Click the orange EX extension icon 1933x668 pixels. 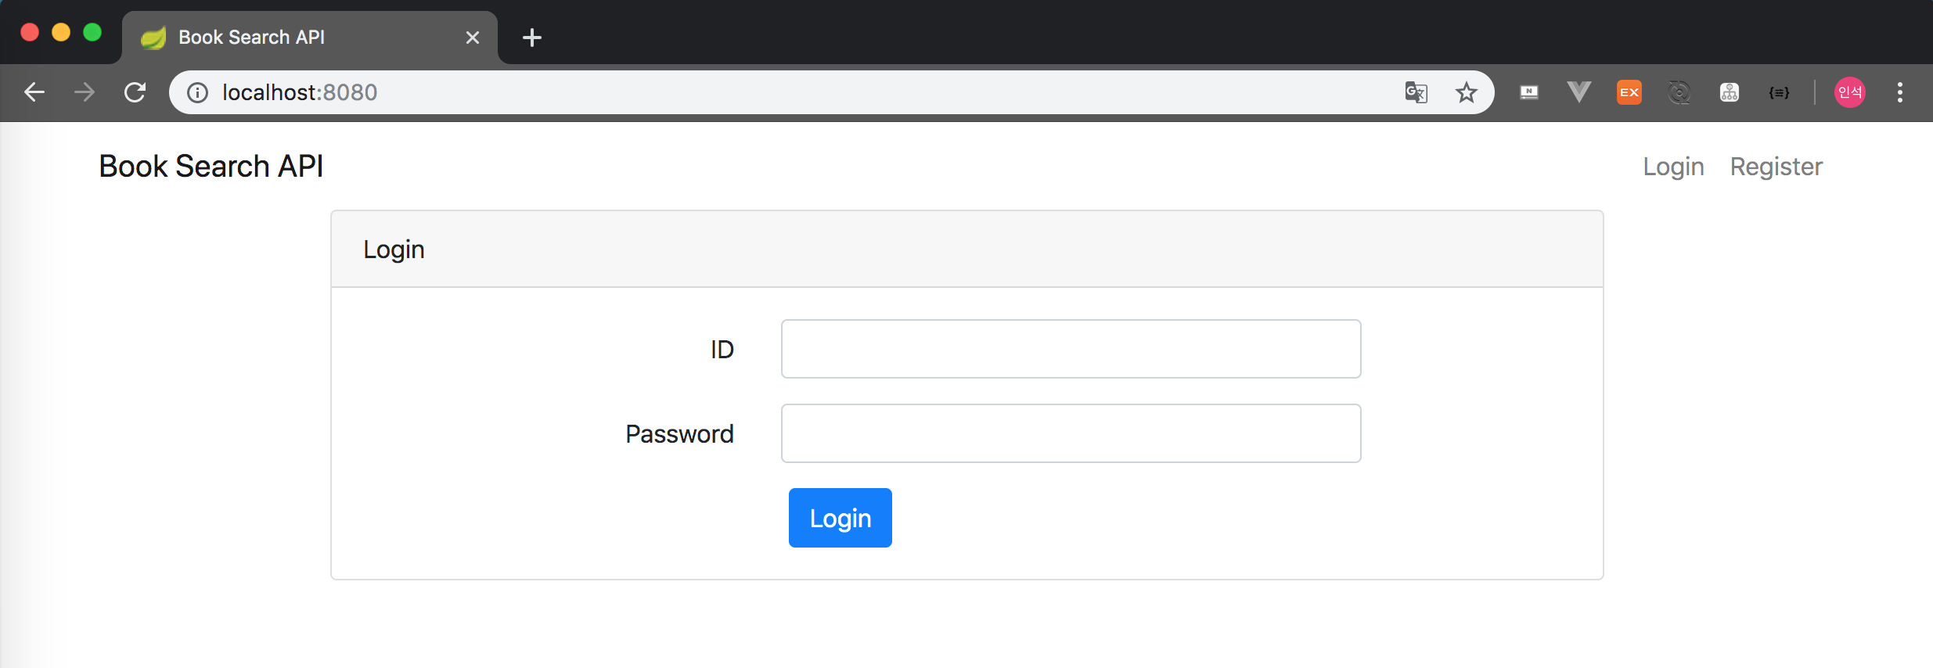(x=1629, y=92)
